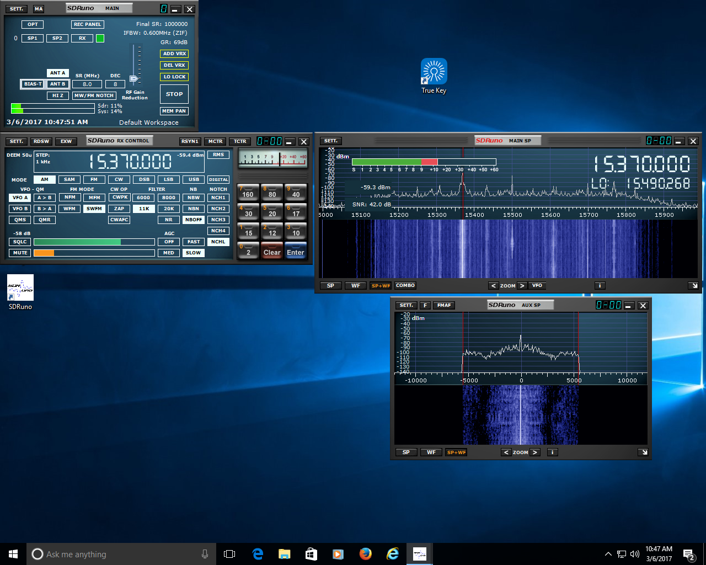Select the ANT A antenna input

[x=58, y=73]
